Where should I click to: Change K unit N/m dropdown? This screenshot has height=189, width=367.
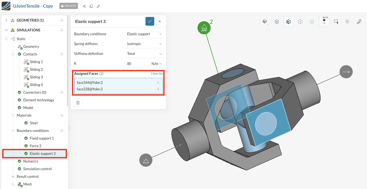coord(156,64)
